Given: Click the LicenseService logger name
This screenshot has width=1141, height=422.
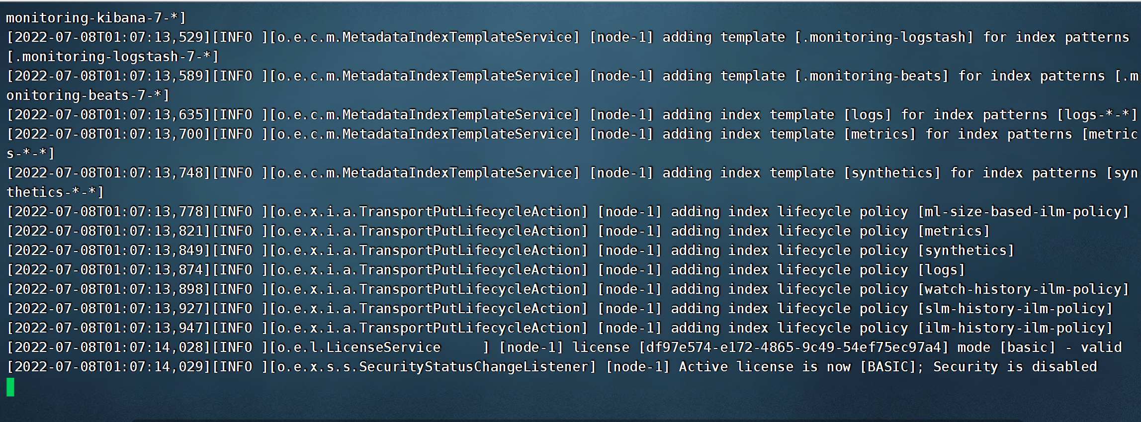Looking at the screenshot, I should point(383,347).
